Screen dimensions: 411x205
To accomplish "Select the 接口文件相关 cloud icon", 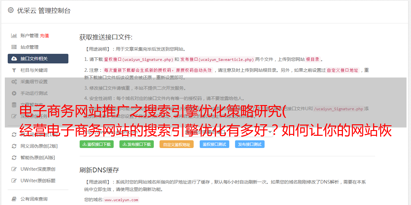I will pyautogui.click(x=14, y=59).
